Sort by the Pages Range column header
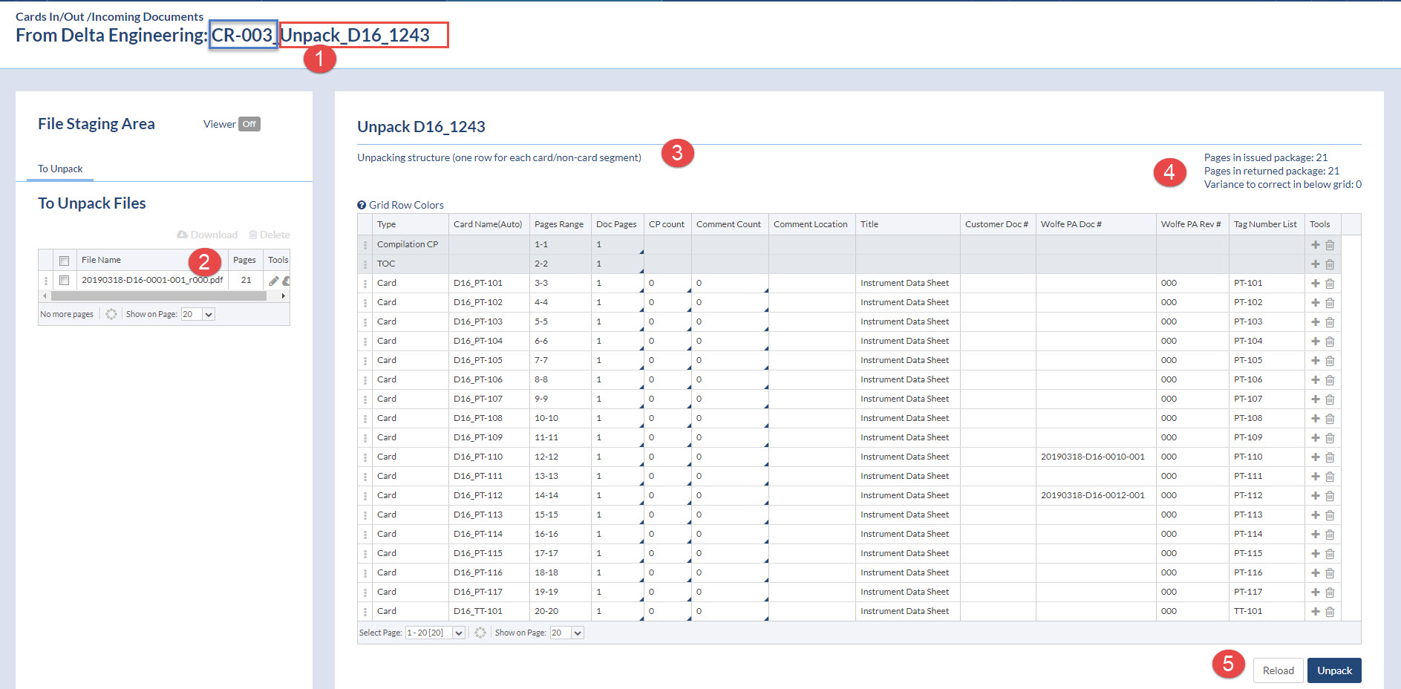 click(559, 224)
